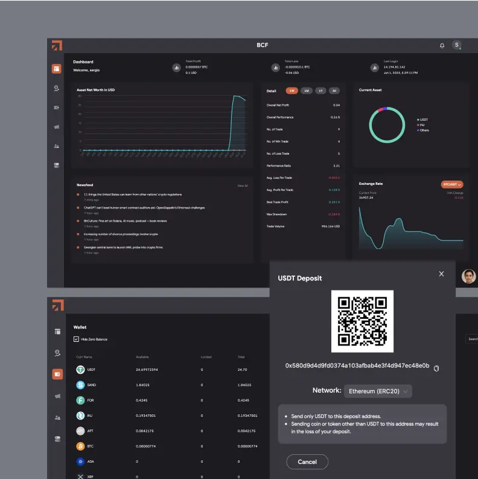
Task: Open the megaphone icon in the Dashboard sidebar
Action: 57,127
